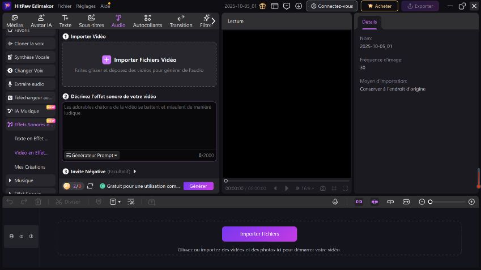Switch to the Sous-titres tab
Screen dimensions: 481x270
(91, 22)
